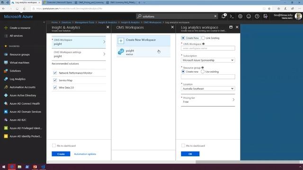The image size is (303, 170).
Task: Collapse the left sidebar chevron
Action: pyautogui.click(x=44, y=22)
